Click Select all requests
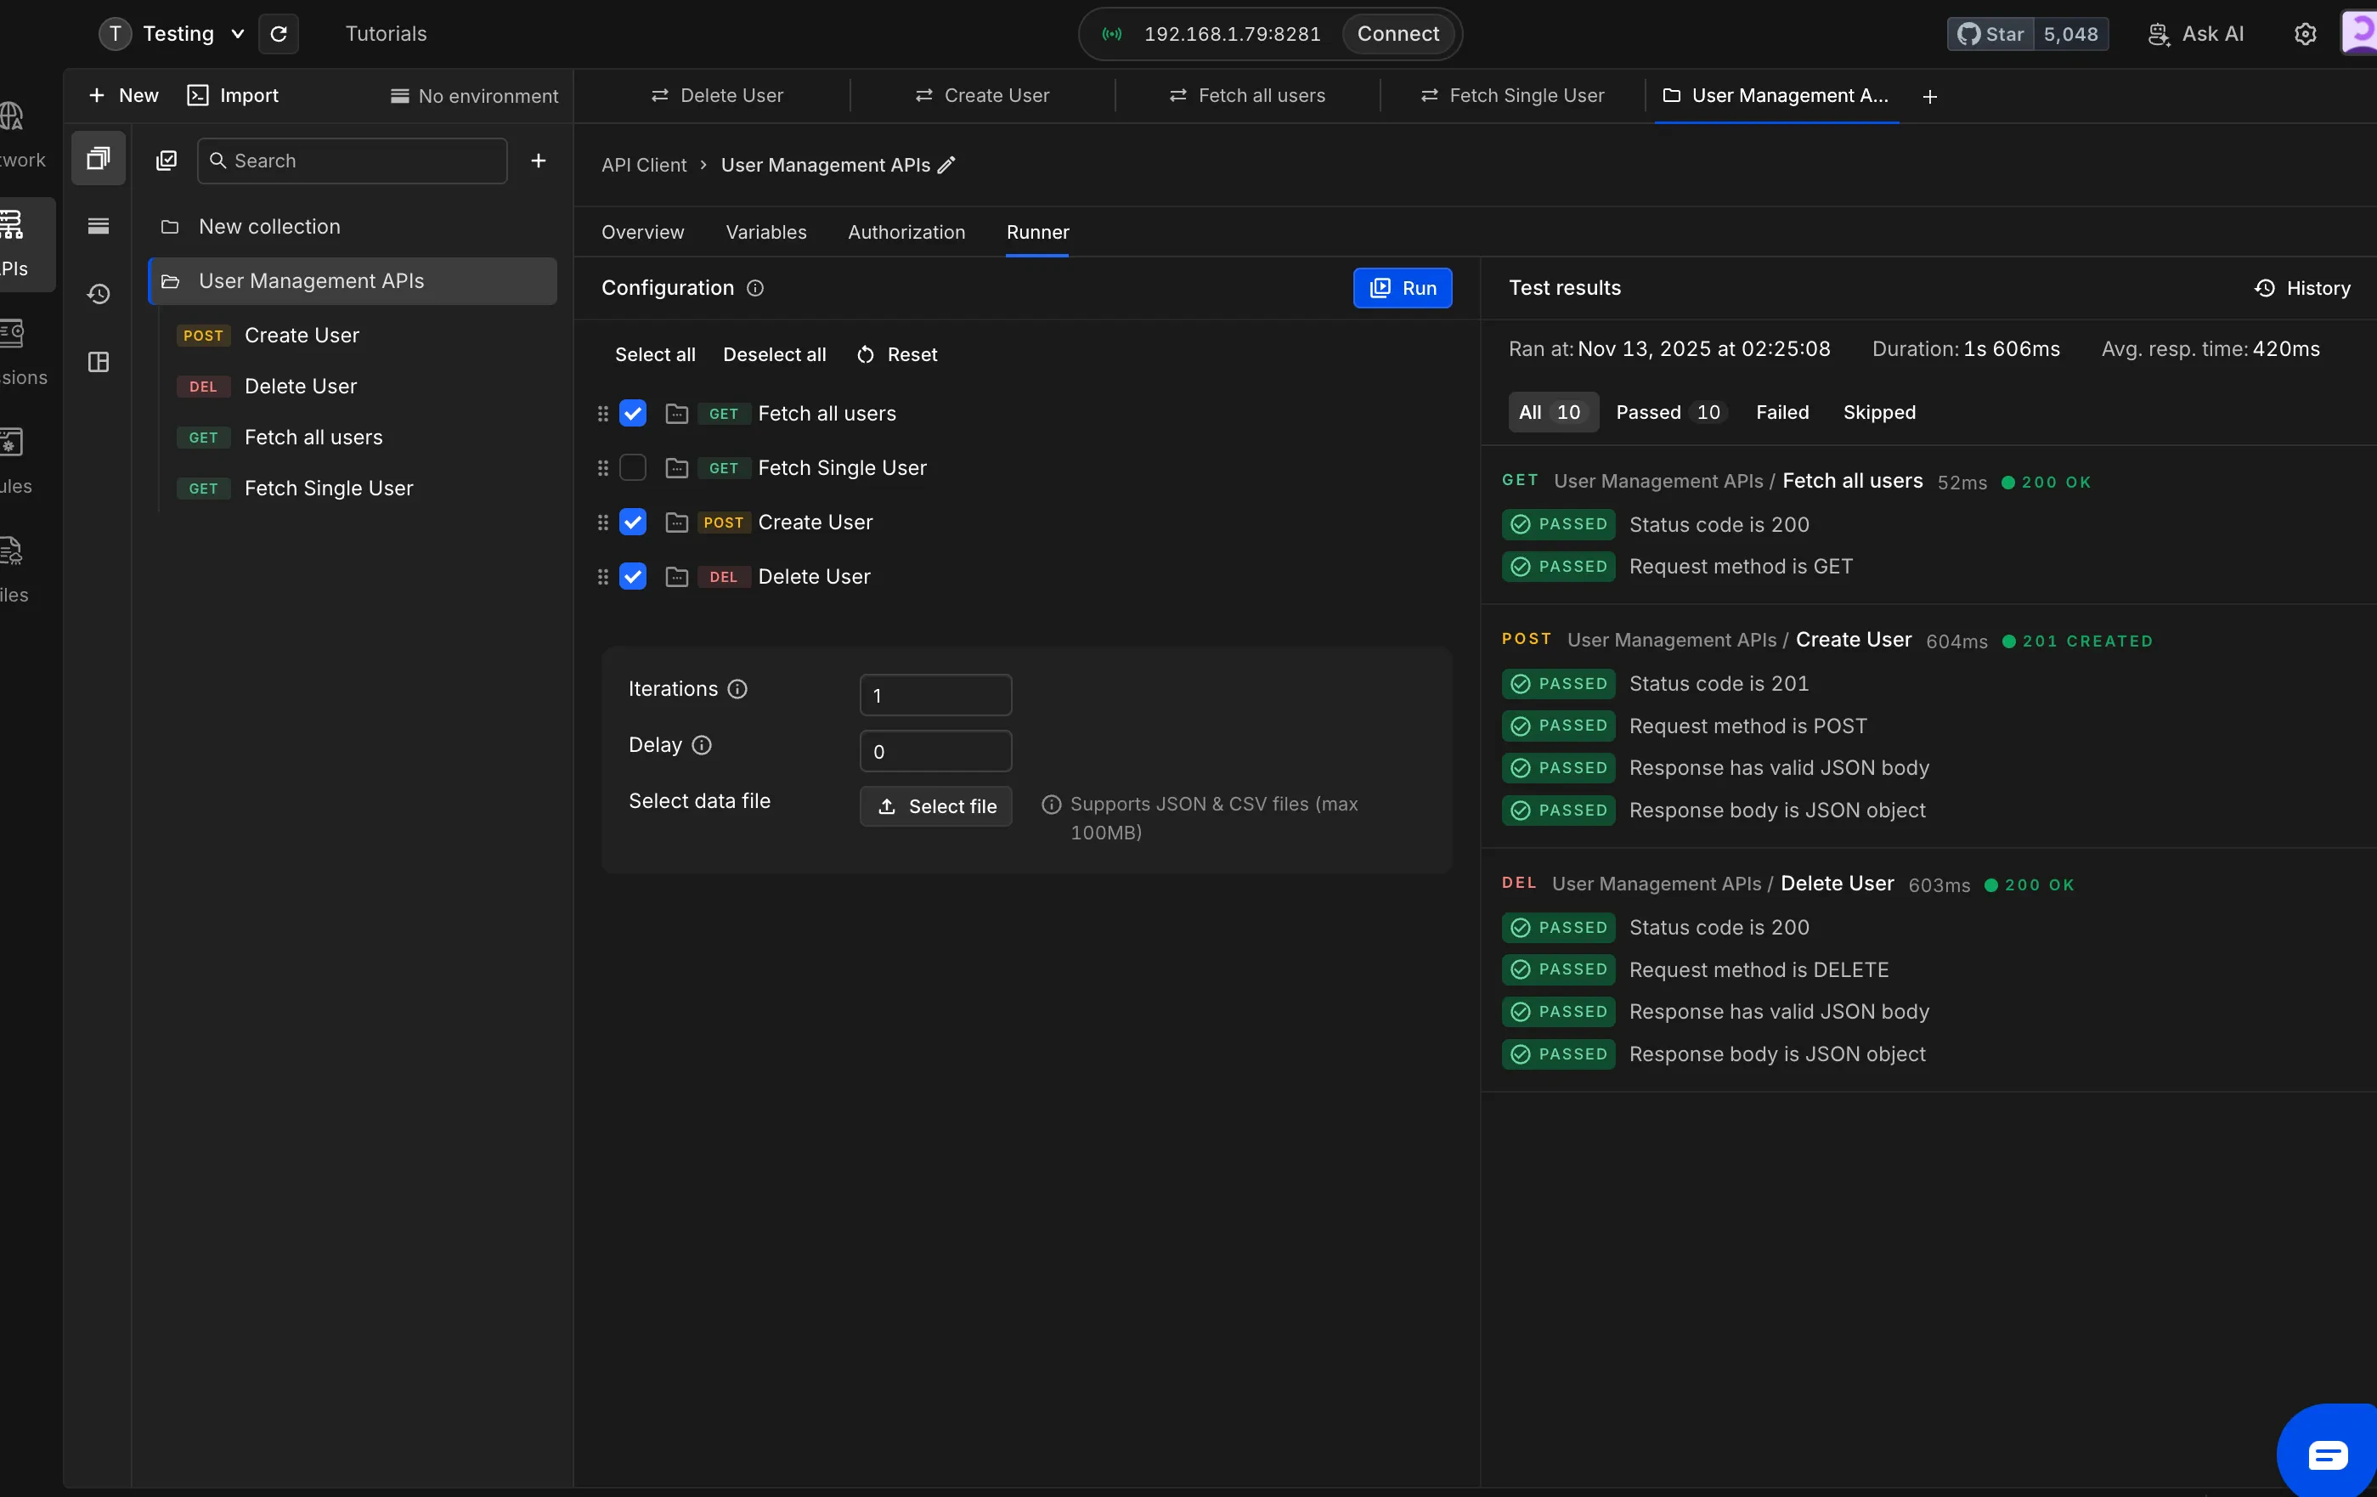 click(656, 354)
